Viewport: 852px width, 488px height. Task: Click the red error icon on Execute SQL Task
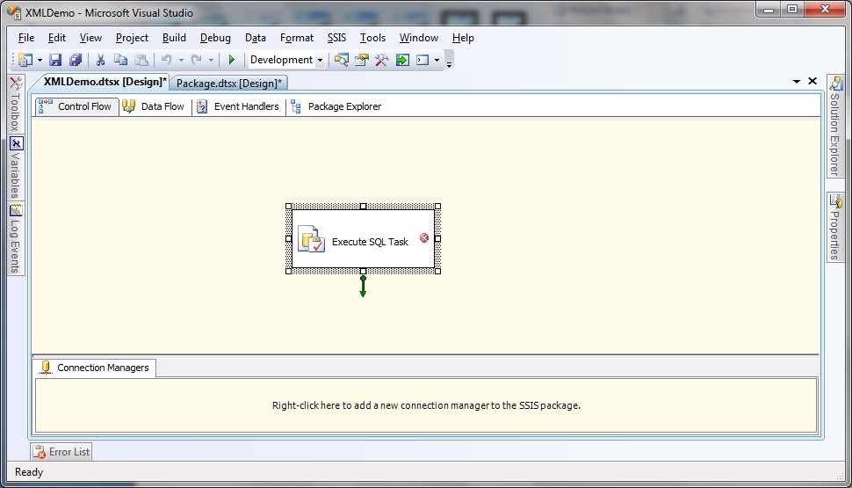pos(424,237)
